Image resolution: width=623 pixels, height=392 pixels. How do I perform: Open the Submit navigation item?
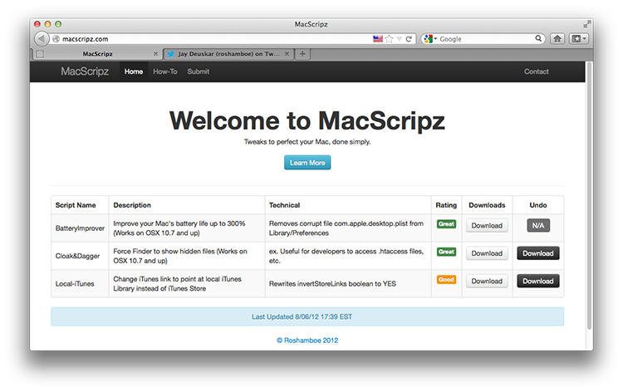(199, 71)
